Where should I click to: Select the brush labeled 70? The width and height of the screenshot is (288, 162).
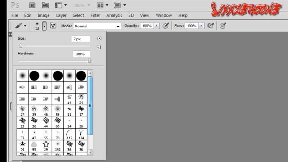[58, 135]
